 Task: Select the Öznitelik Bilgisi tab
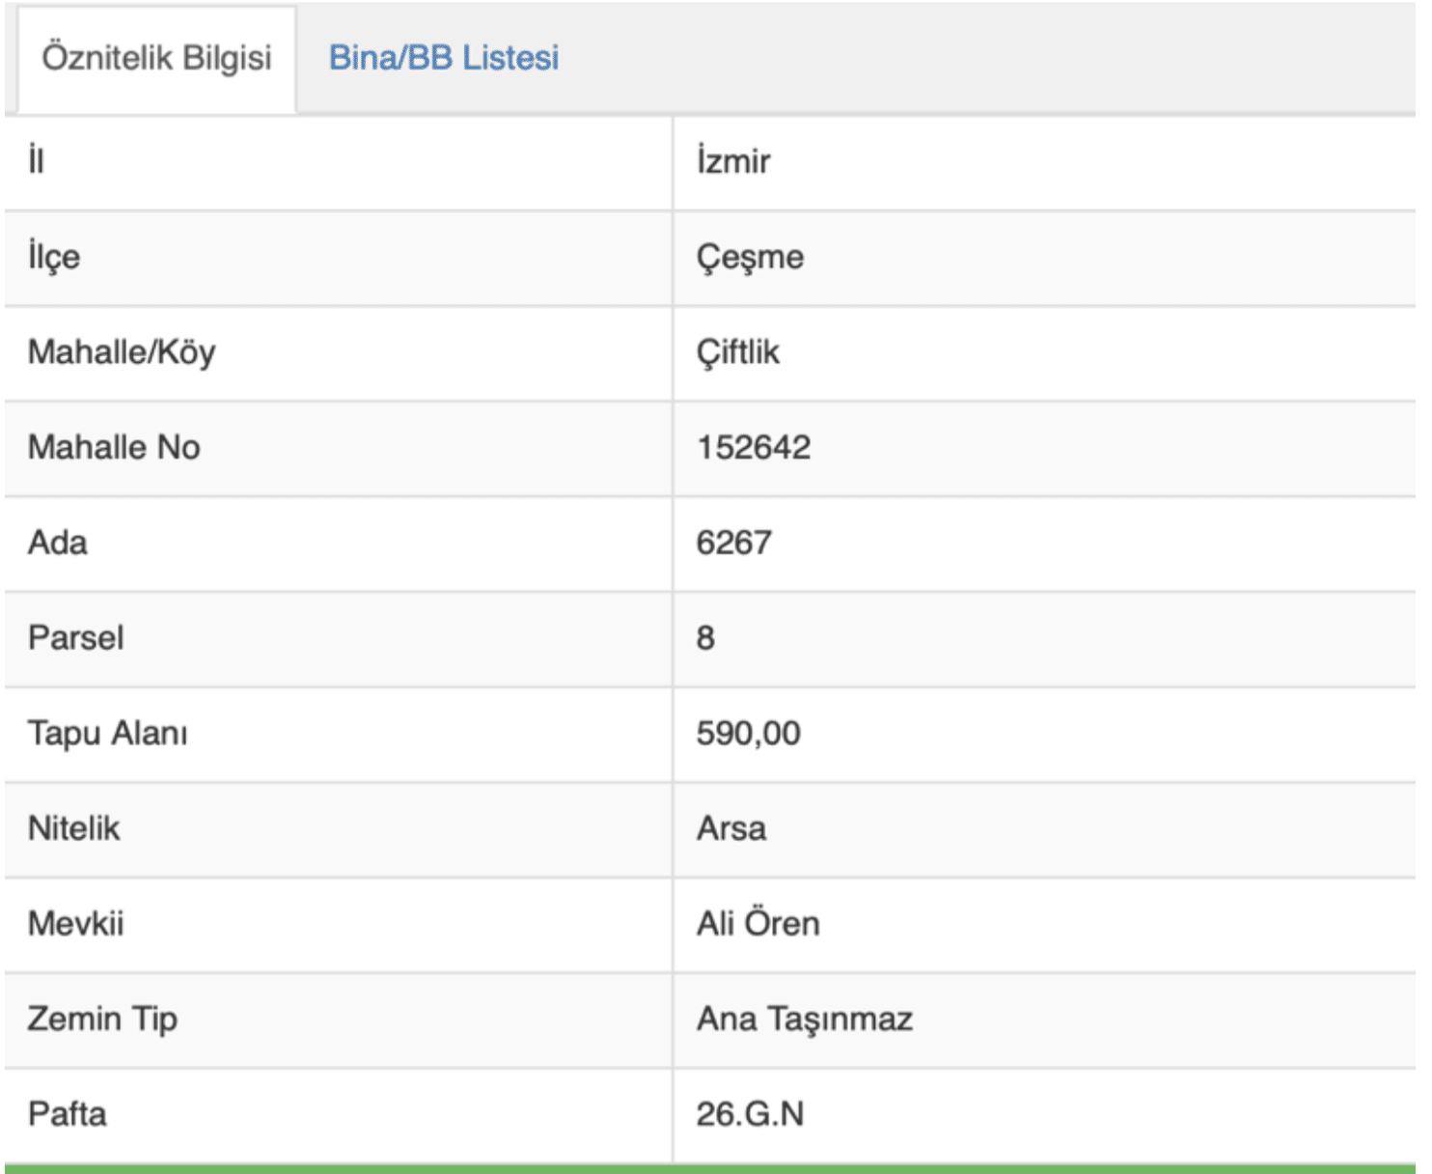(x=156, y=58)
